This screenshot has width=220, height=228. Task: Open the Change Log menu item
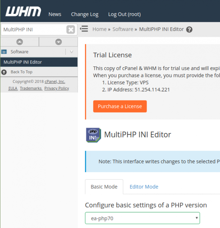pyautogui.click(x=85, y=14)
